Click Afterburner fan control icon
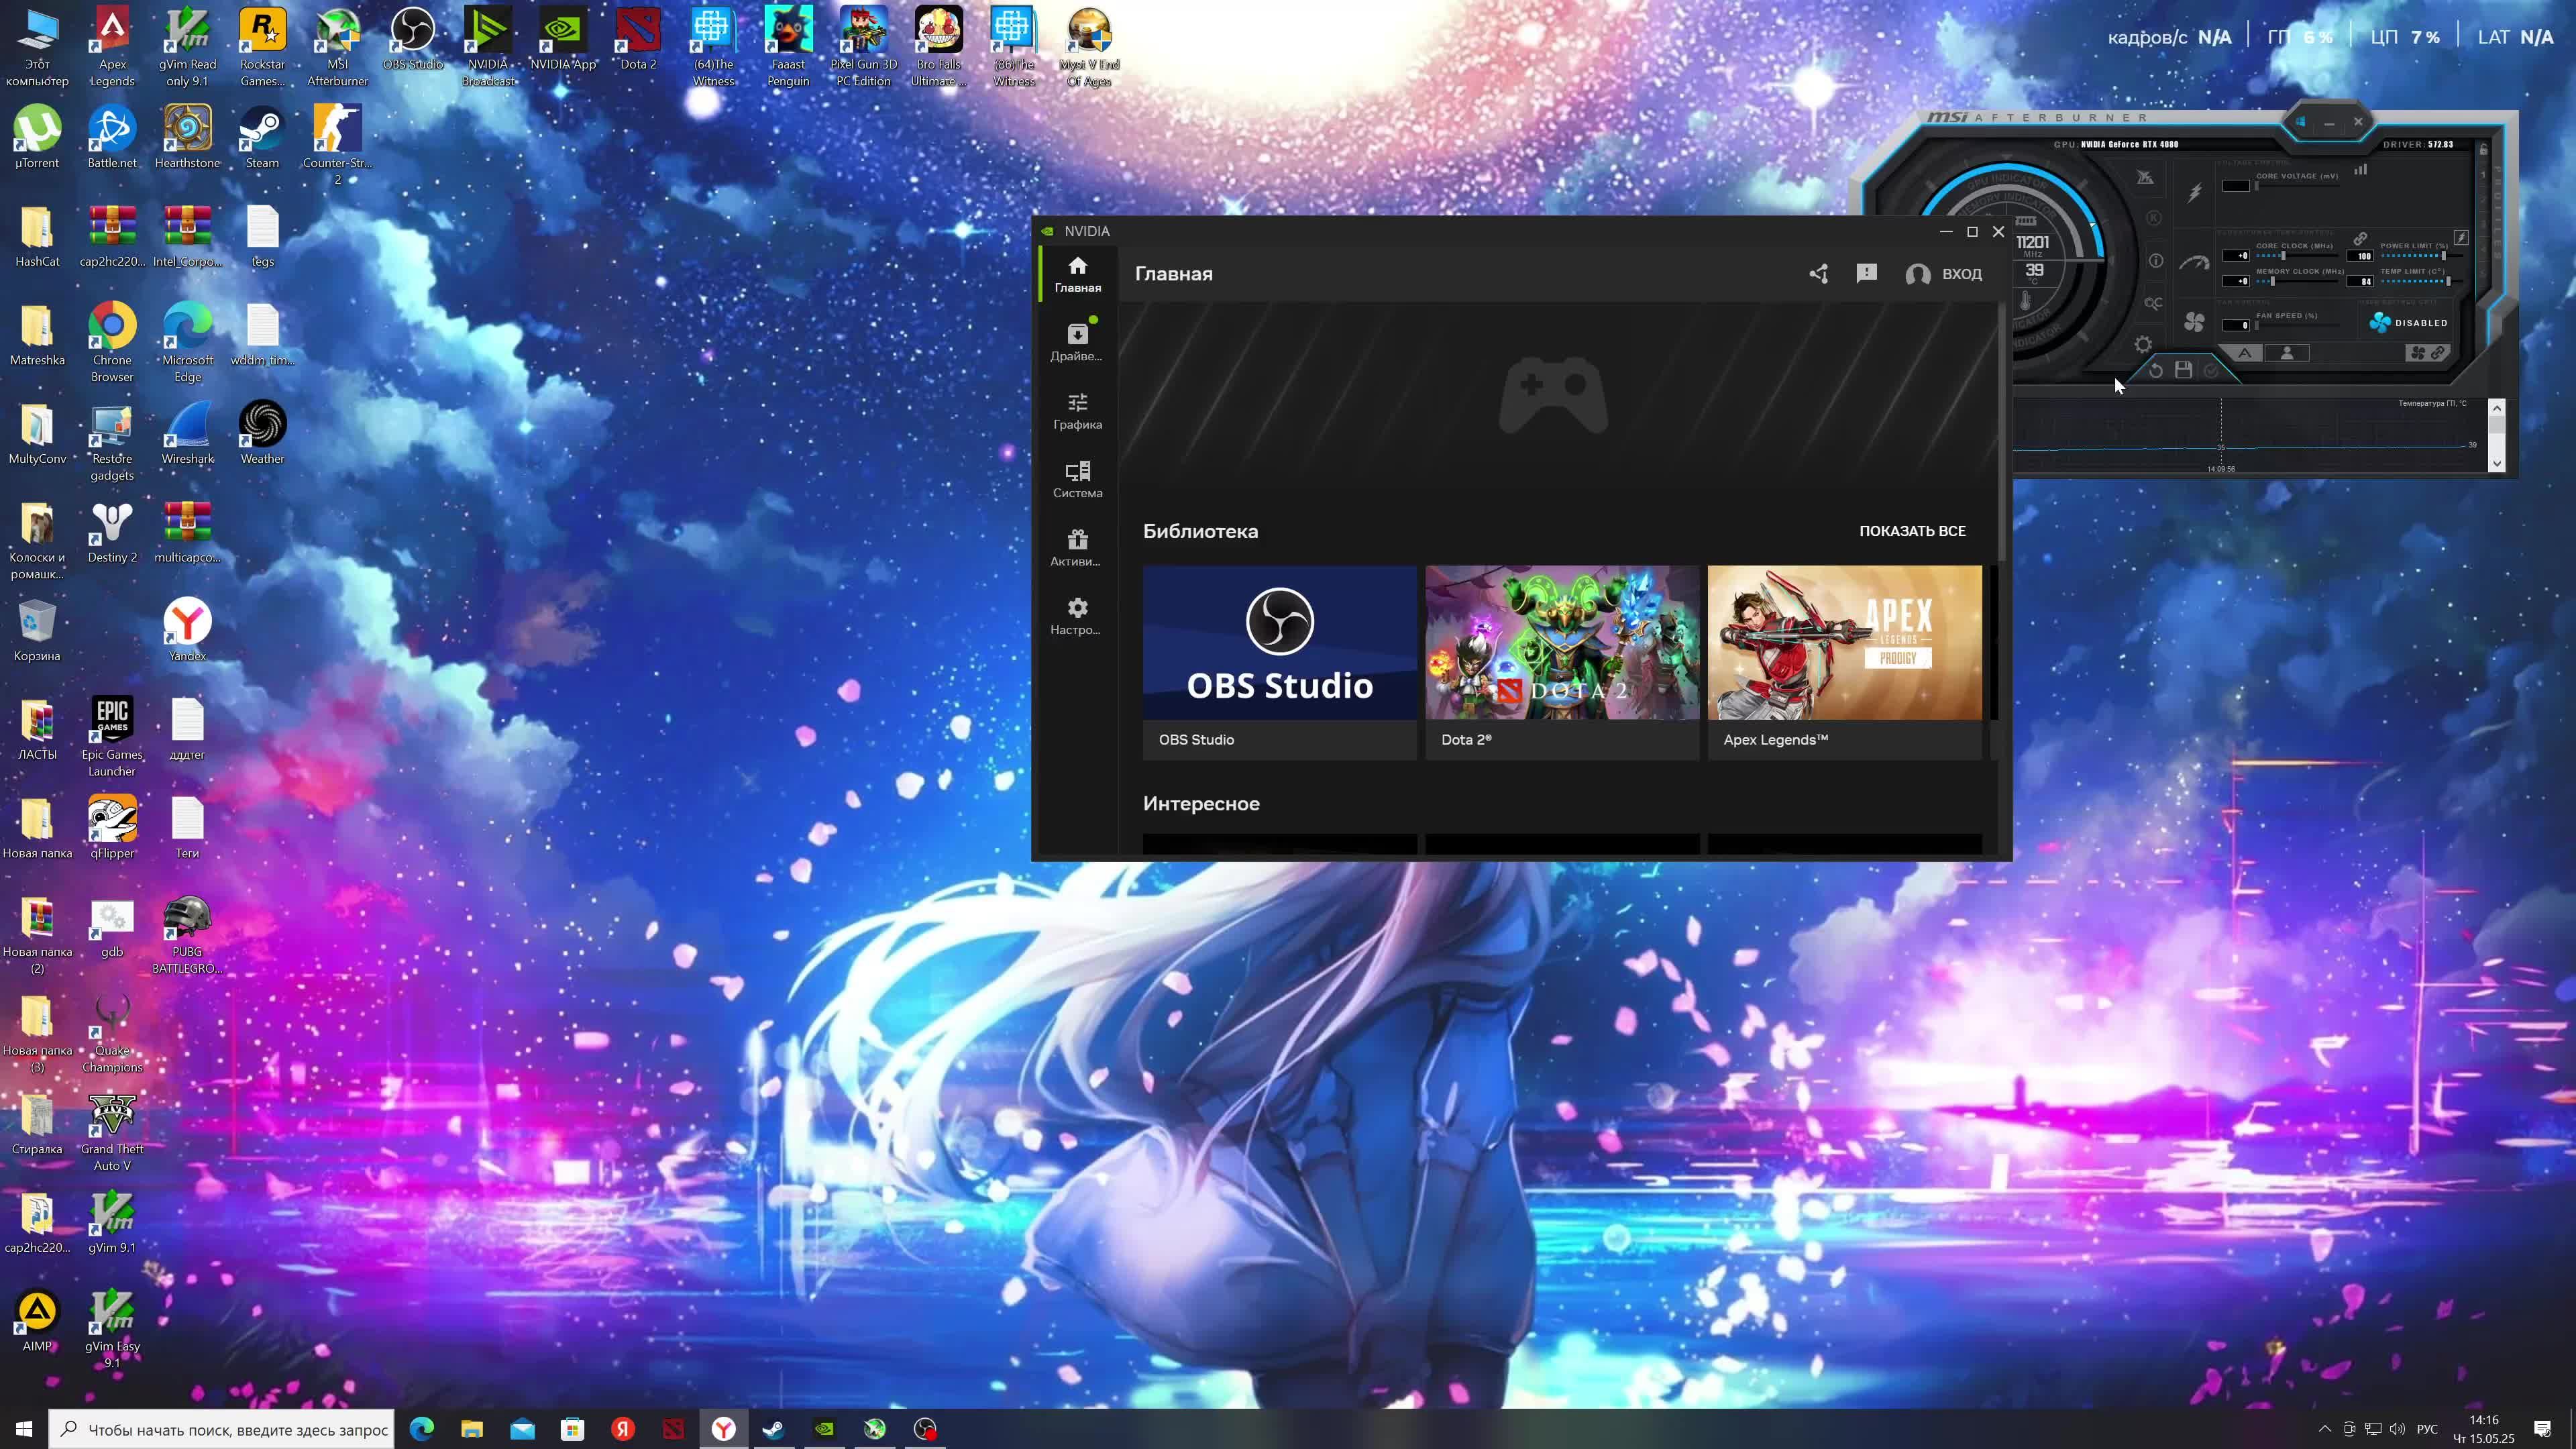The height and width of the screenshot is (1449, 2576). (2194, 322)
